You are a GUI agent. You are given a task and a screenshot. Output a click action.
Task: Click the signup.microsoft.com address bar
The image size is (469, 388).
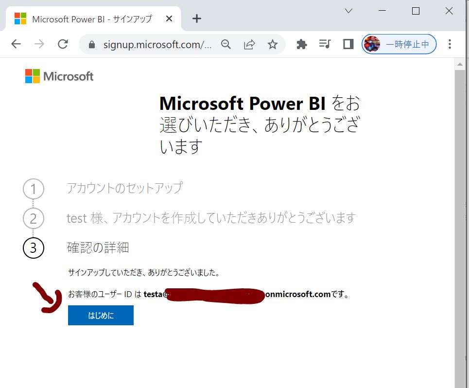(157, 45)
